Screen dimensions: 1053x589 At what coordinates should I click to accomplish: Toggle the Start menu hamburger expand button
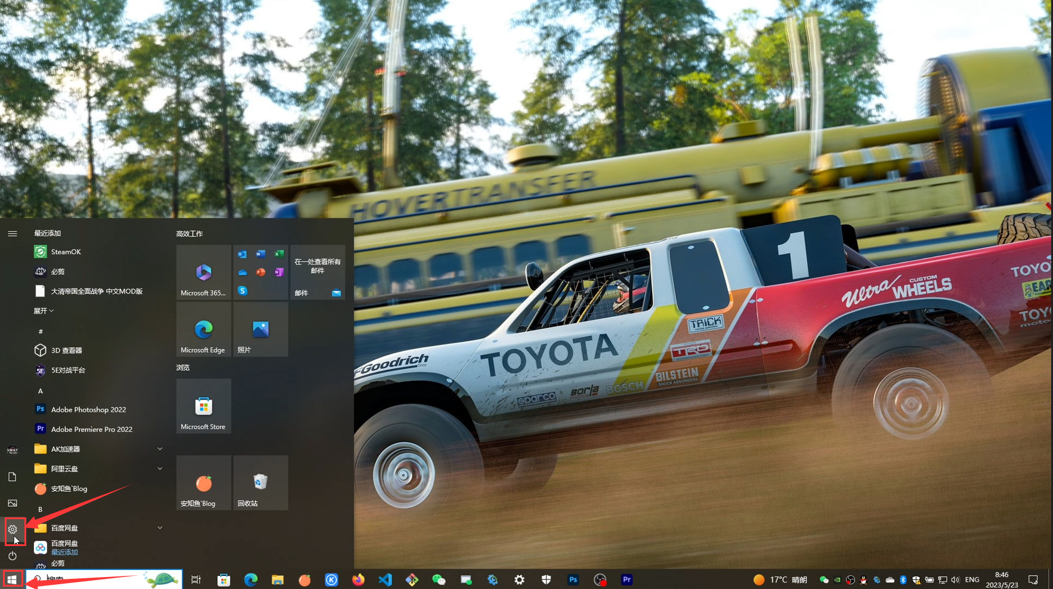pyautogui.click(x=13, y=234)
